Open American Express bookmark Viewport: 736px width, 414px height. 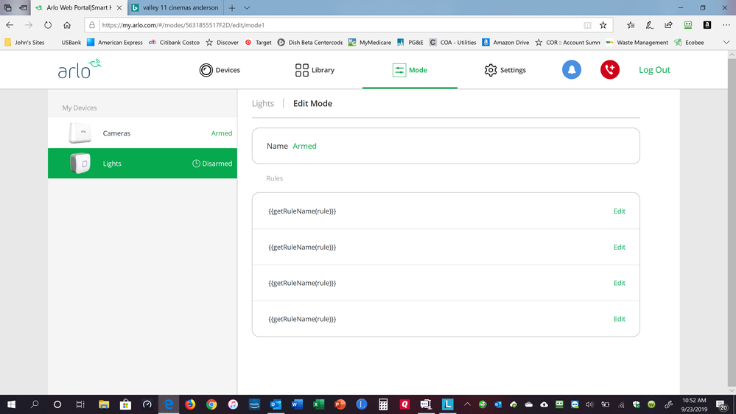(x=115, y=42)
